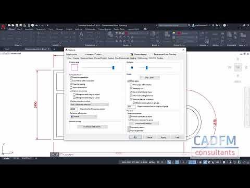250x188 pixels.
Task: Click Cancel in the Options dialog
Action: coord(149,137)
